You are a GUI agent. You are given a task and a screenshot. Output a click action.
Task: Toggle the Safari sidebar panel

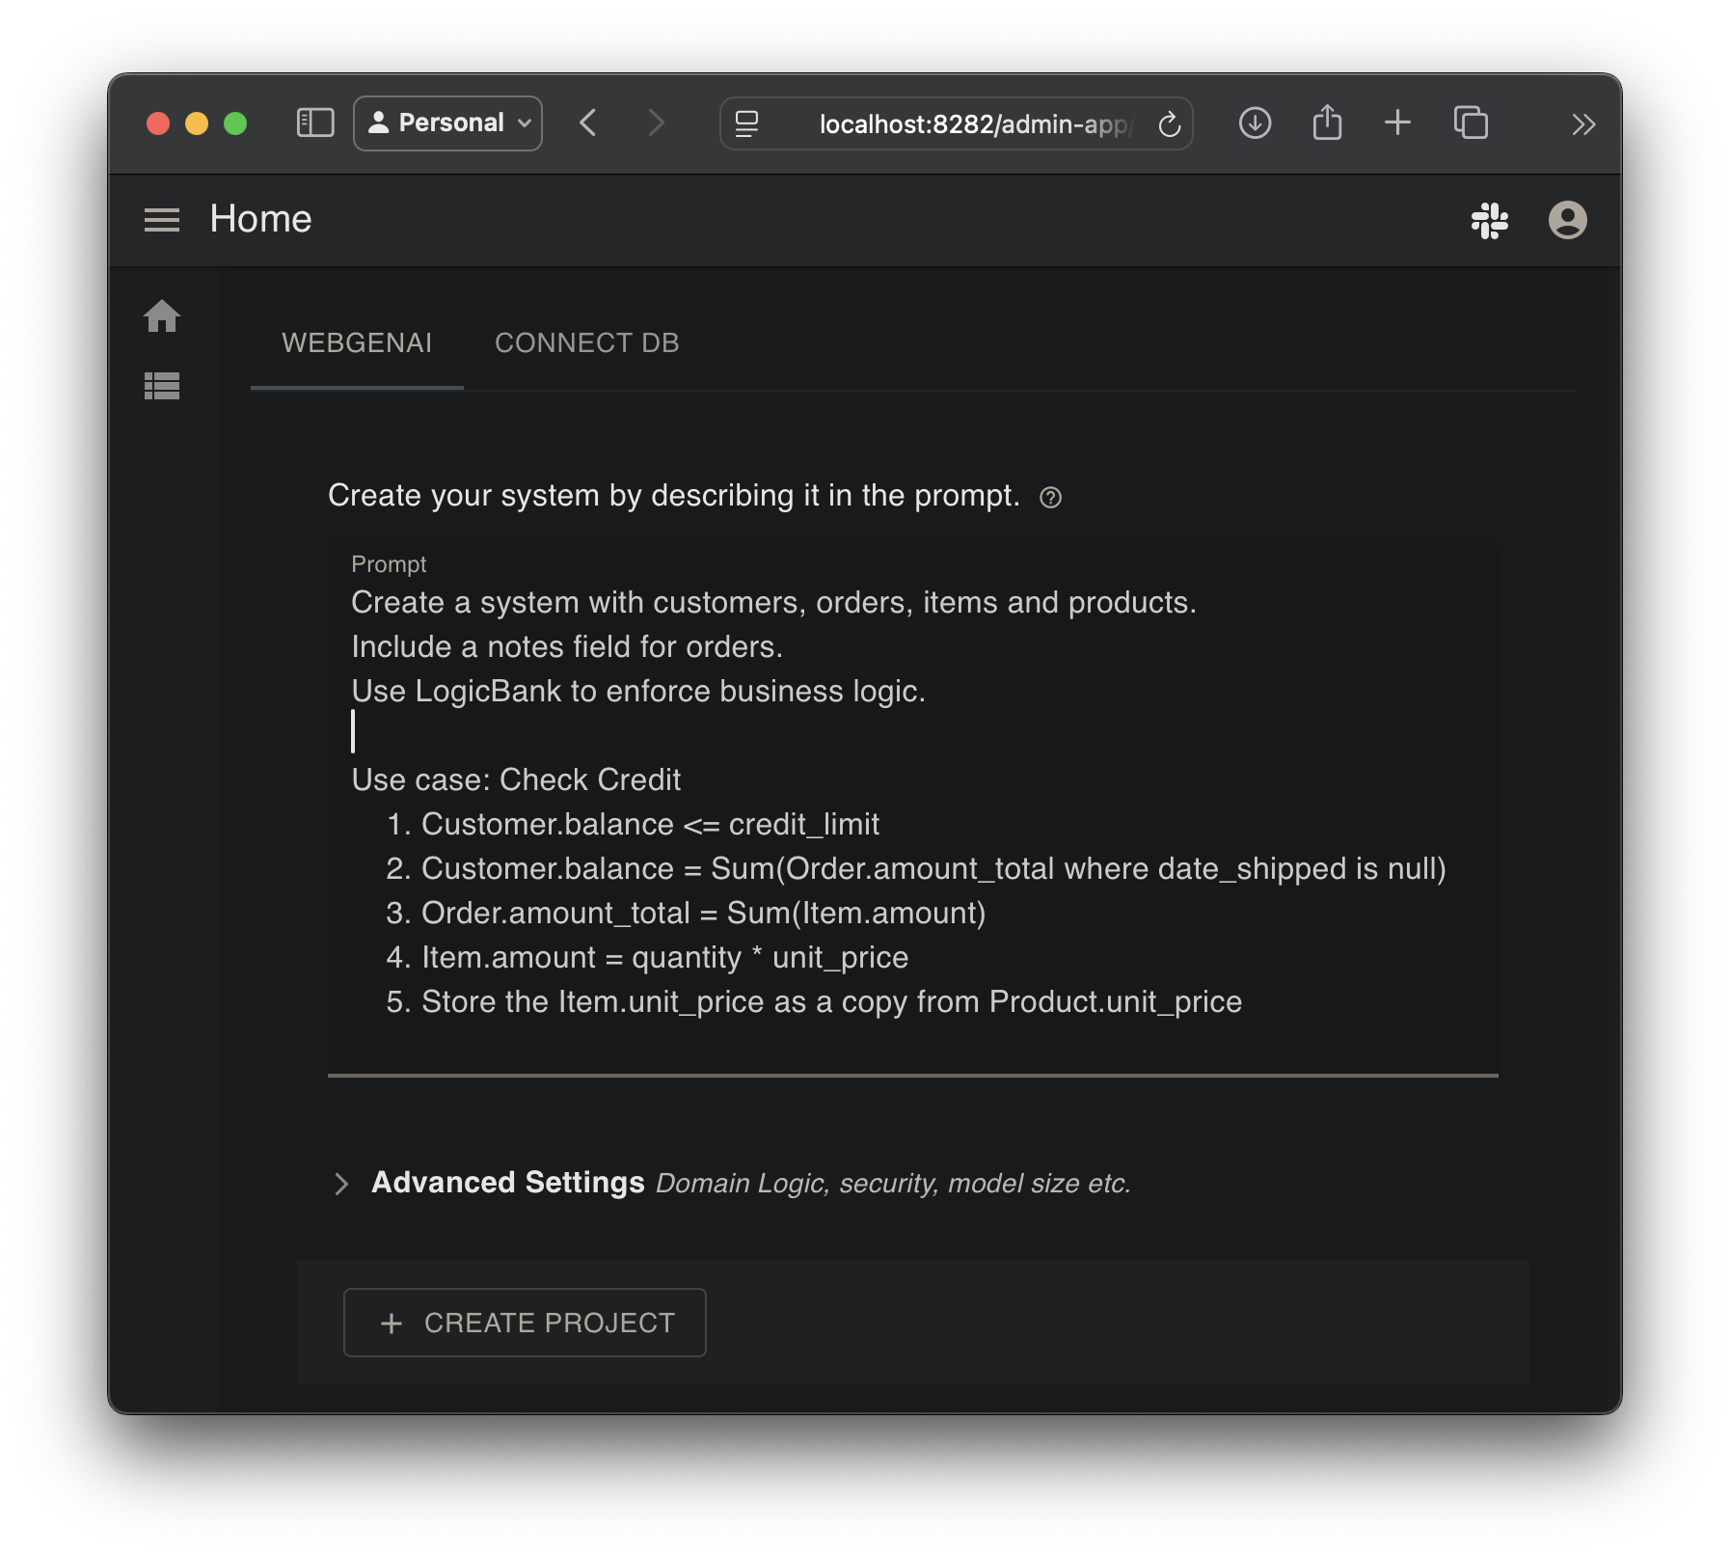point(315,123)
